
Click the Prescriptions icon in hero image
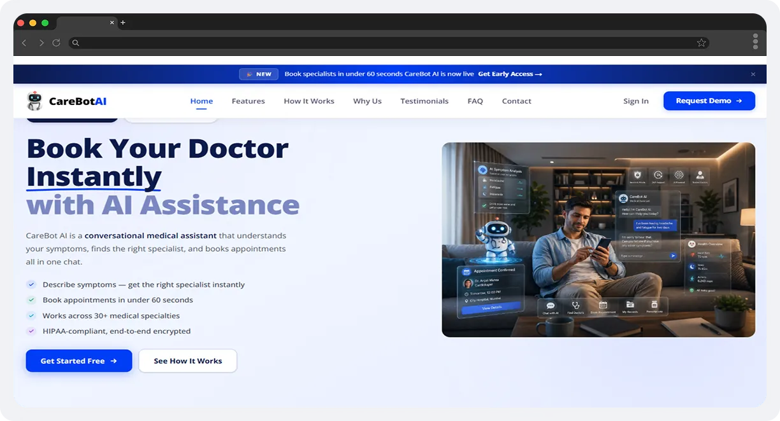click(x=654, y=306)
